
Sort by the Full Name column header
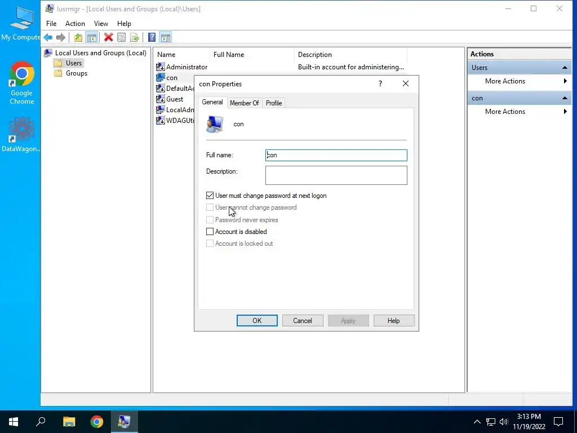[x=252, y=55]
